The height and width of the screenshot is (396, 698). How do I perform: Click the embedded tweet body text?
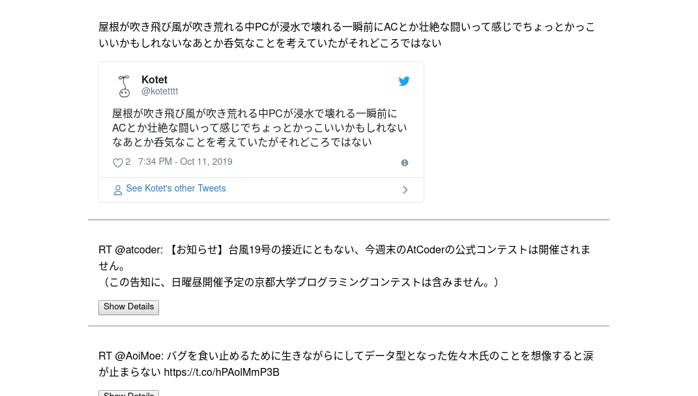(259, 128)
